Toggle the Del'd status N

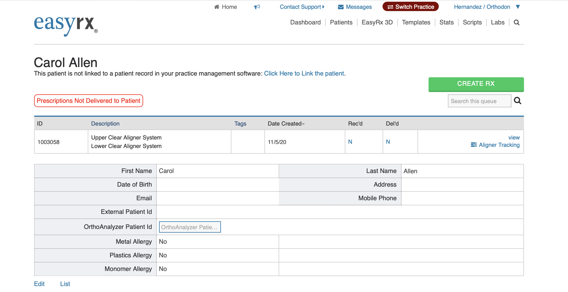tap(388, 142)
